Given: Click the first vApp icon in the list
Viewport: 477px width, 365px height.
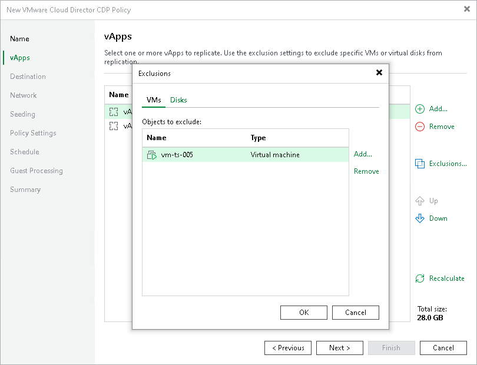Looking at the screenshot, I should [114, 112].
